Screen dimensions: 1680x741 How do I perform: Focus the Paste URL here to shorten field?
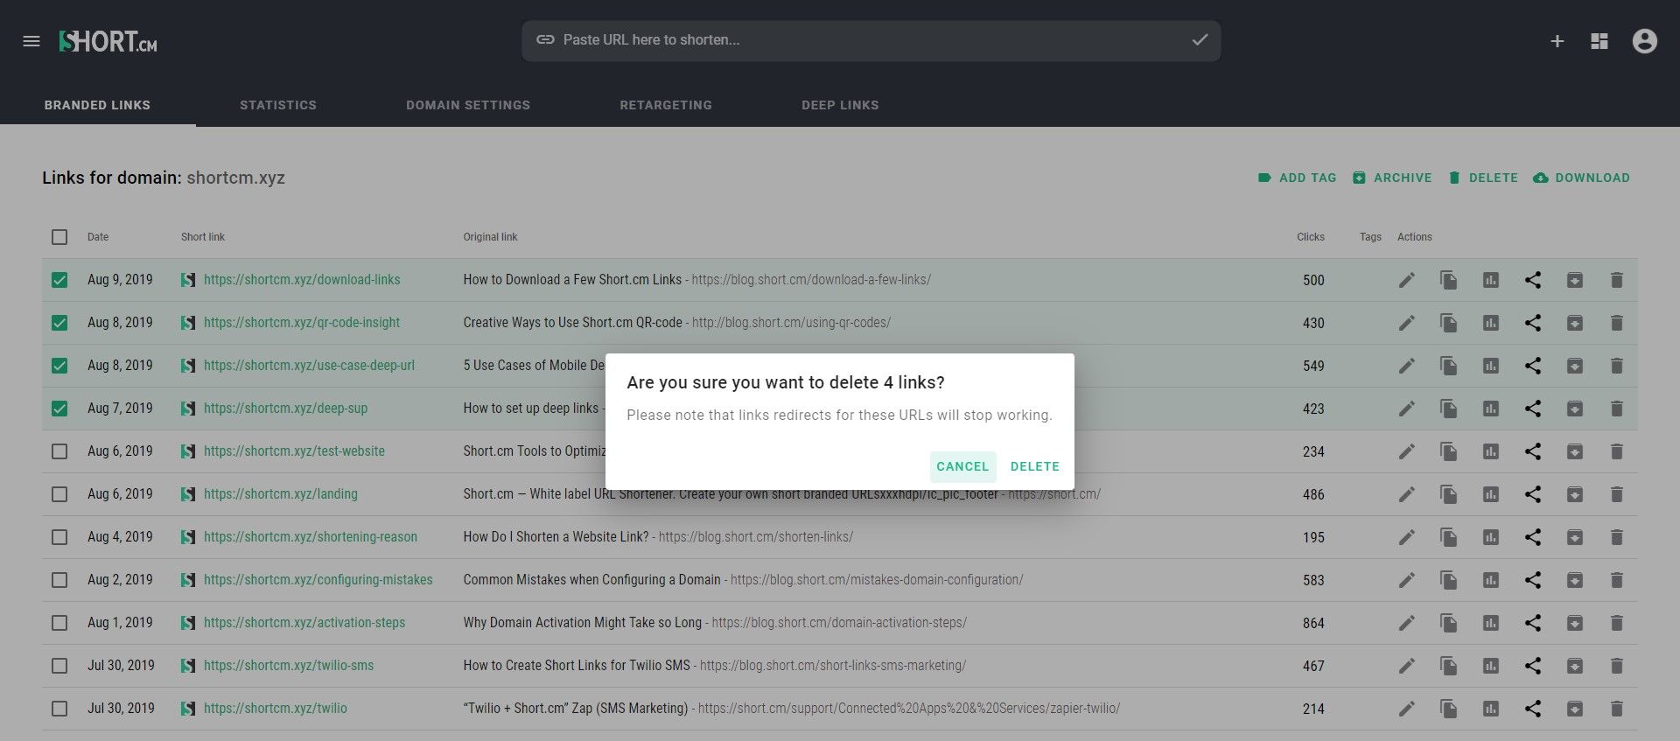(871, 40)
